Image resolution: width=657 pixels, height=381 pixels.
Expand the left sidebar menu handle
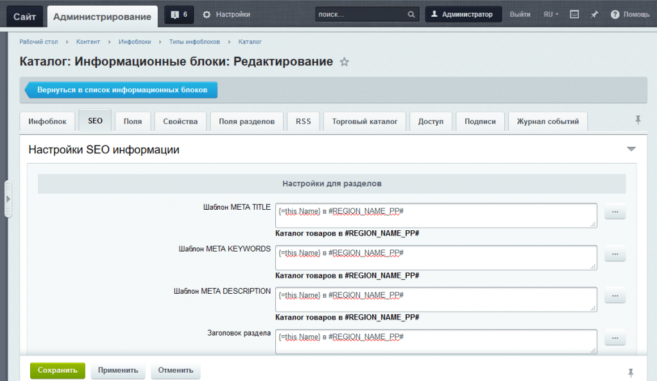[x=8, y=198]
